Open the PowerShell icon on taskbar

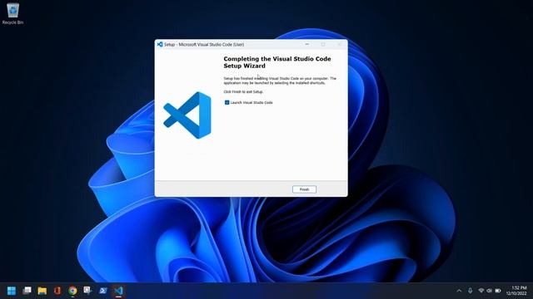tap(103, 291)
